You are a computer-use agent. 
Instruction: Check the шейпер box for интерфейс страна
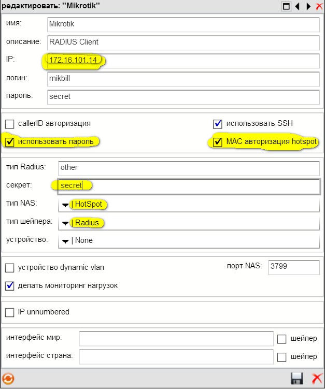[281, 357]
